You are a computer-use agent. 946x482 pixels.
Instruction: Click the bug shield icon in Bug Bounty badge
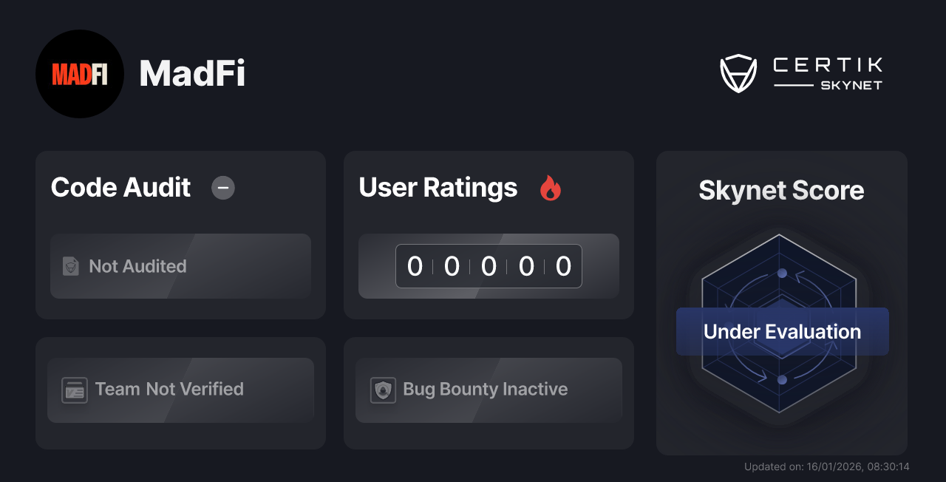point(383,390)
